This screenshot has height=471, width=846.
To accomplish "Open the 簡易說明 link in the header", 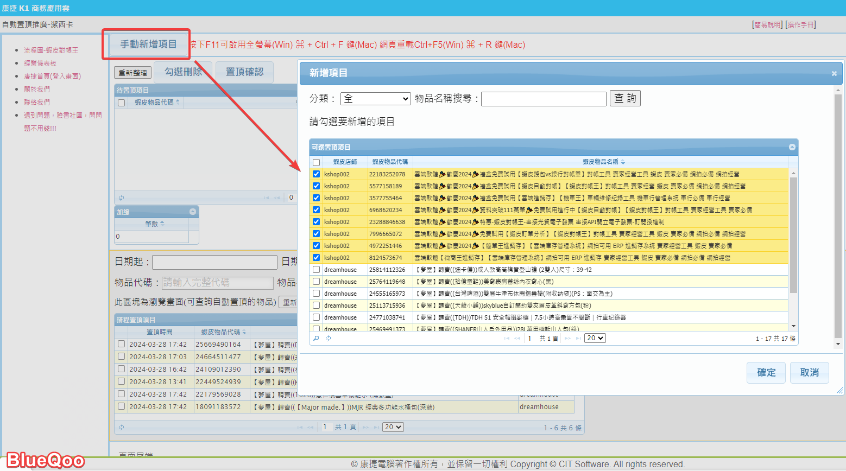I will point(767,24).
